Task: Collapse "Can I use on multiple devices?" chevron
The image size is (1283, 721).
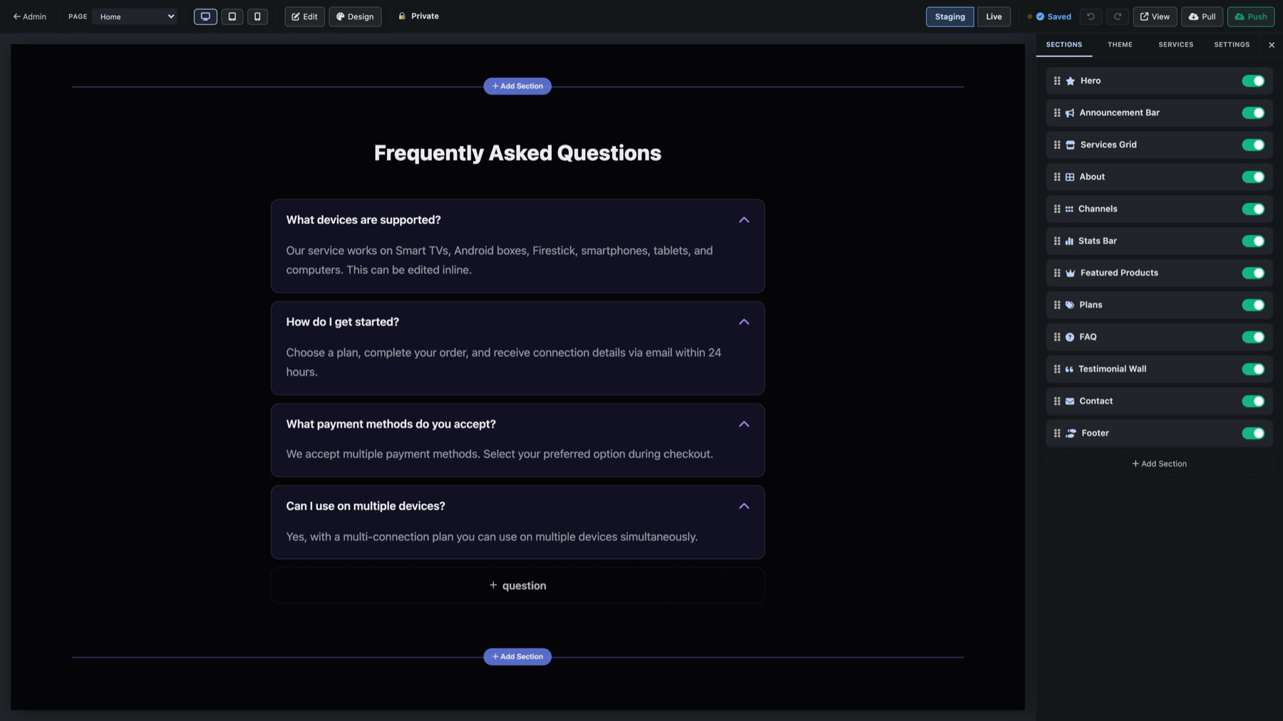Action: pos(743,506)
